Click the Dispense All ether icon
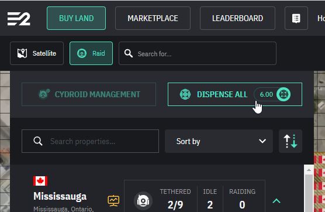The height and width of the screenshot is (212, 325). point(185,94)
